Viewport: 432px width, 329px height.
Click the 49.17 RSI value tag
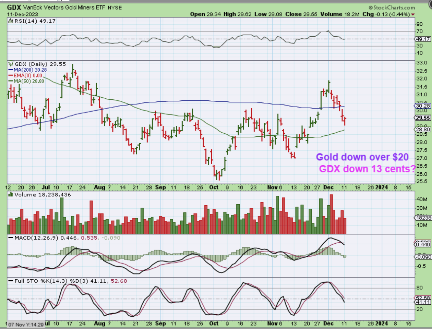point(423,39)
